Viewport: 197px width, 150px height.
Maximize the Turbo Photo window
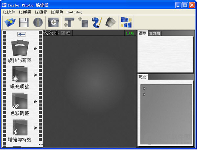point(185,5)
